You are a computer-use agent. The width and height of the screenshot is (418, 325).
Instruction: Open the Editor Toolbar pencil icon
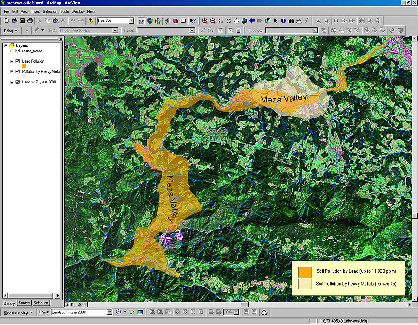142,20
